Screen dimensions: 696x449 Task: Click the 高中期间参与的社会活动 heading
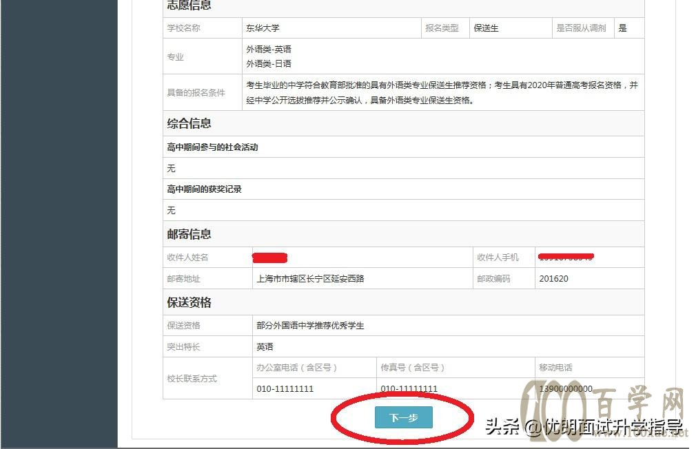coord(213,147)
